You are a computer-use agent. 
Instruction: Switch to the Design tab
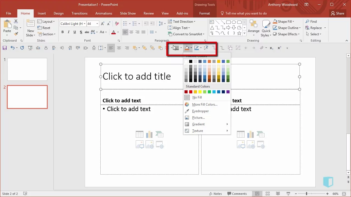(58, 13)
